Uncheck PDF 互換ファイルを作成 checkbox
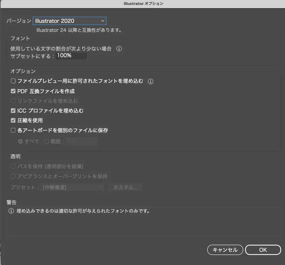This screenshot has height=265, width=285. [13, 91]
